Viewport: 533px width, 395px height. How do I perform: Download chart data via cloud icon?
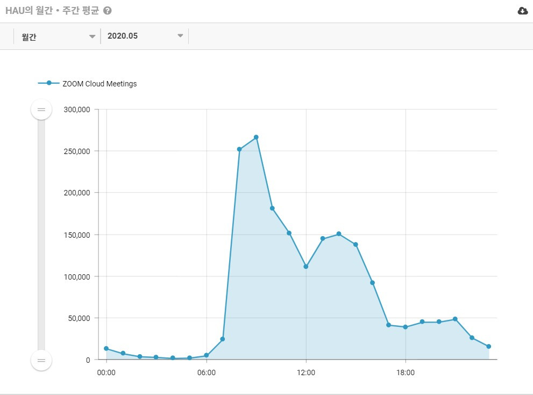[x=522, y=11]
